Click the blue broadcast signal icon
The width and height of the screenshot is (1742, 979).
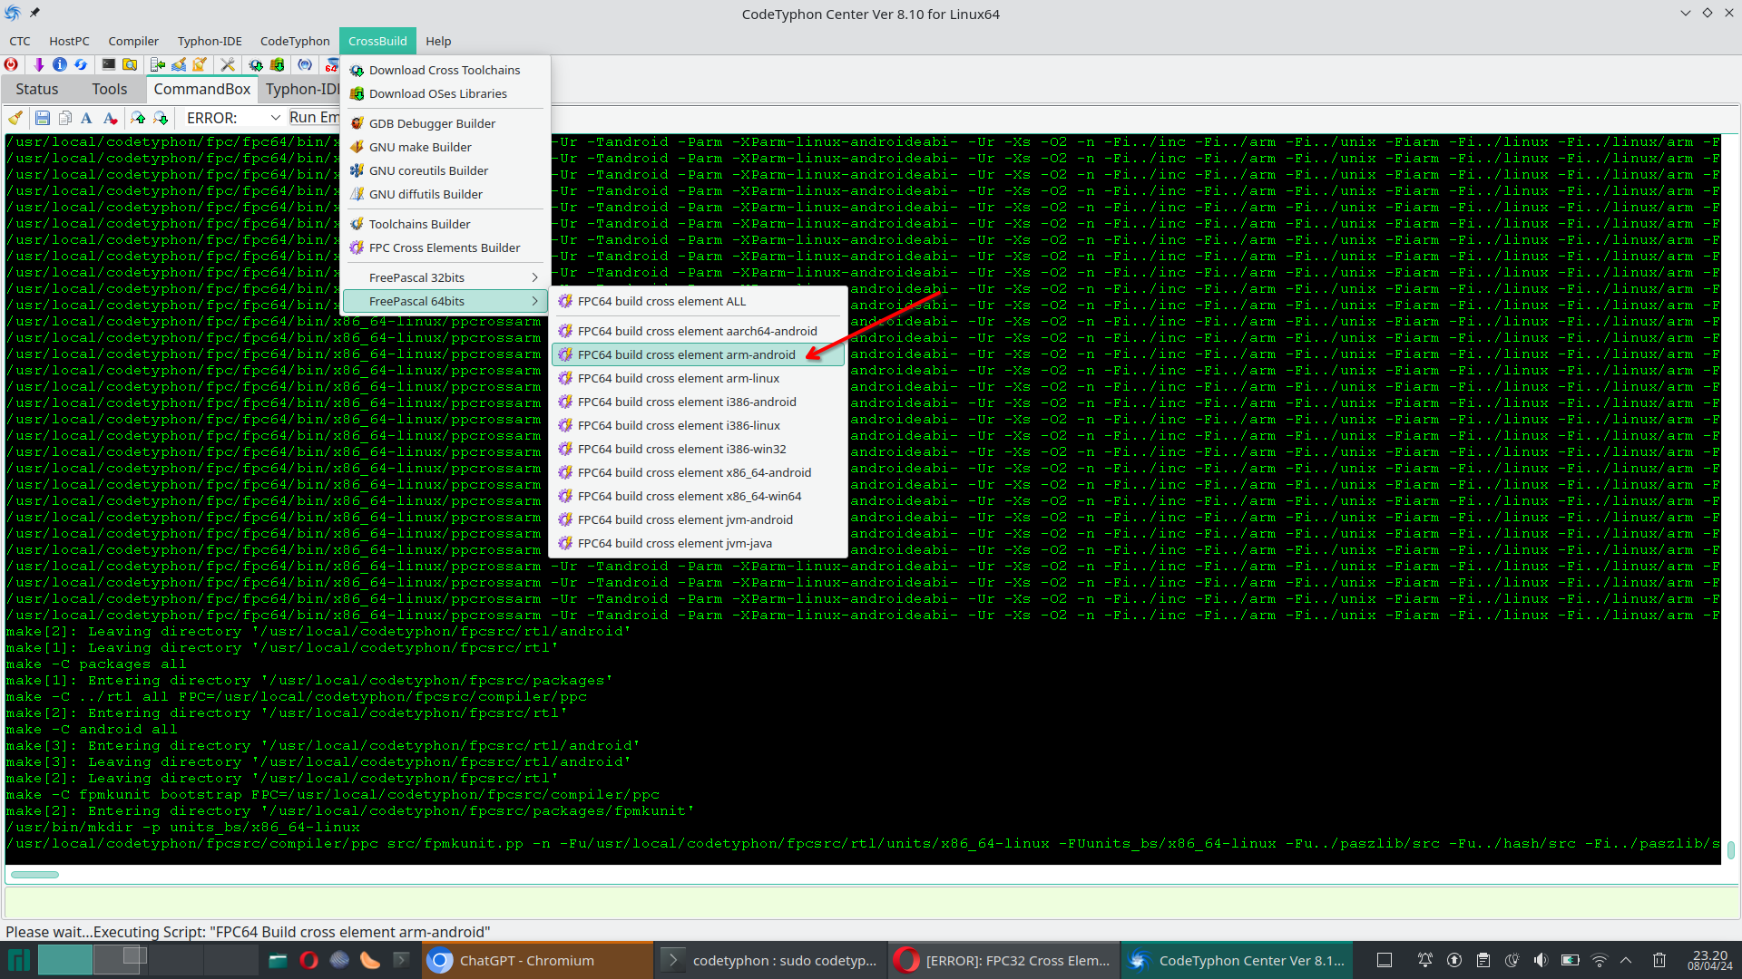[x=305, y=64]
